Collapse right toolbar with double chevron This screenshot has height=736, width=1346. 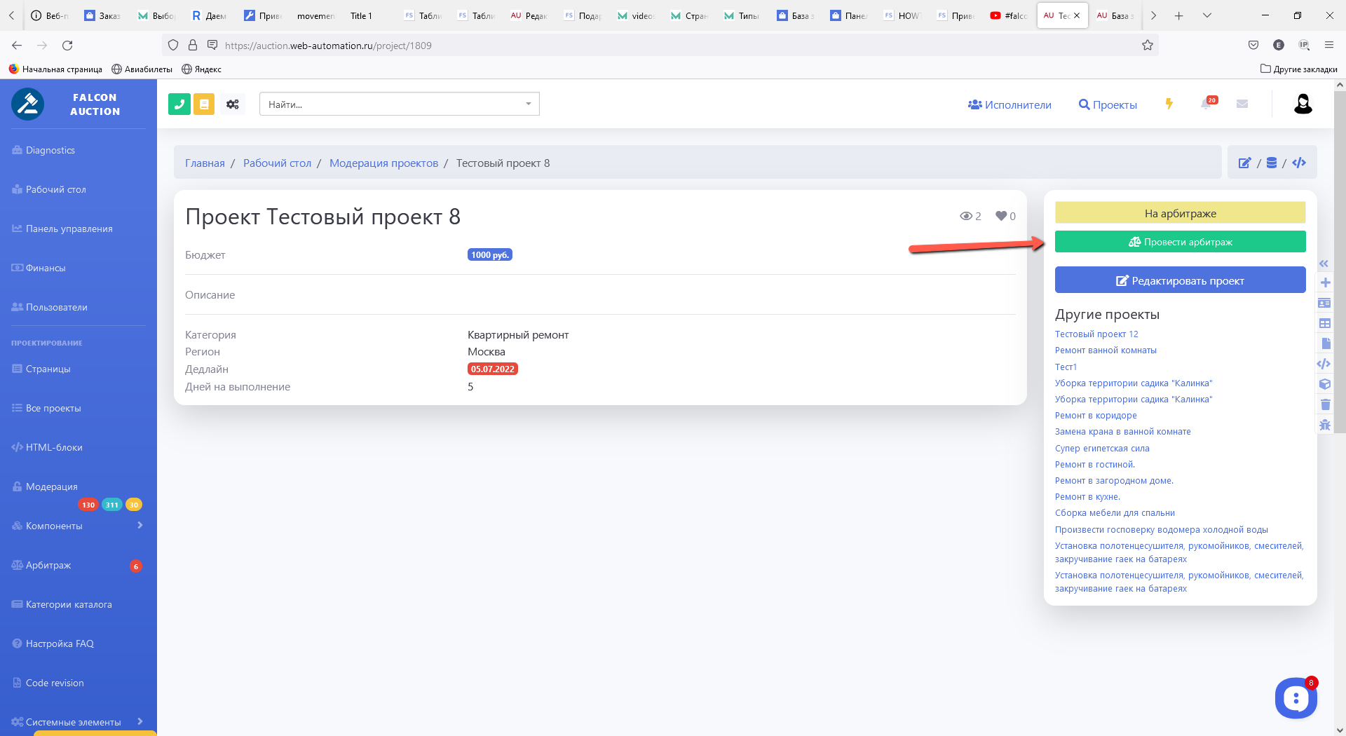pos(1324,264)
